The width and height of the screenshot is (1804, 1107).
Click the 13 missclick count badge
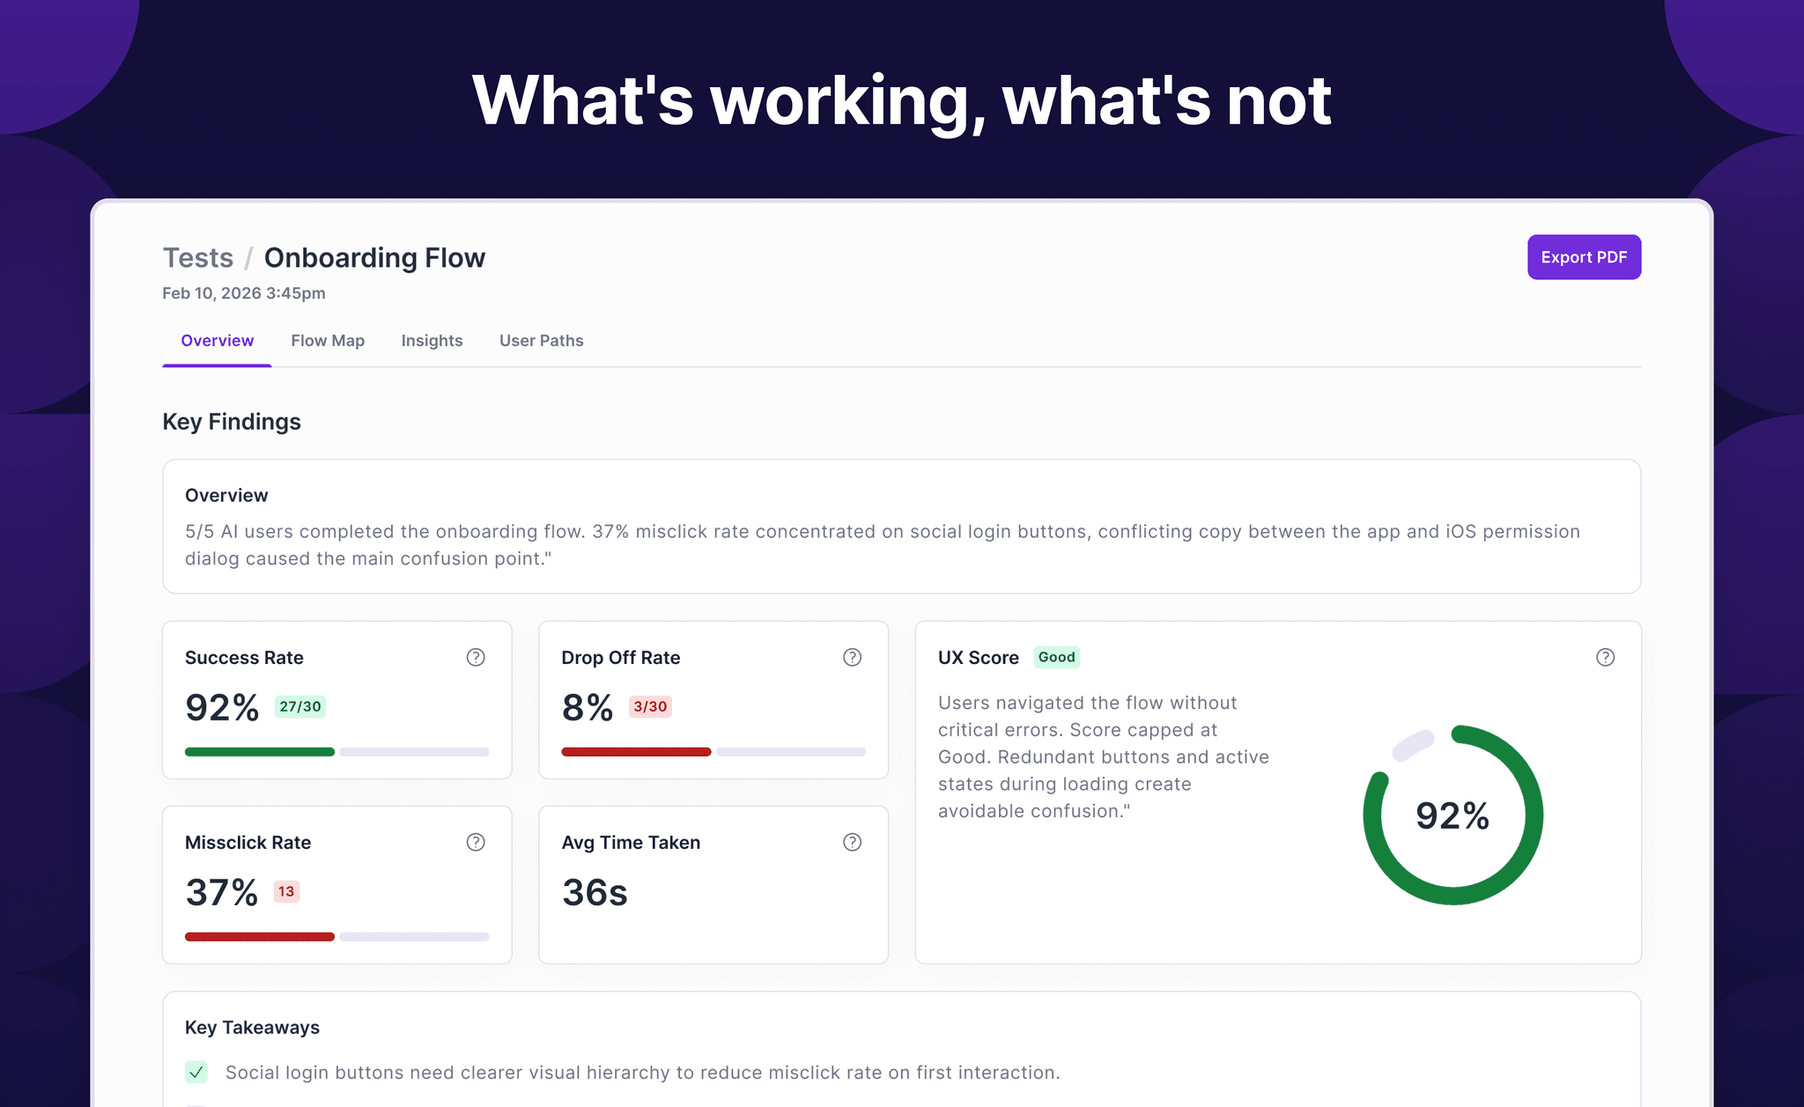[x=286, y=891]
